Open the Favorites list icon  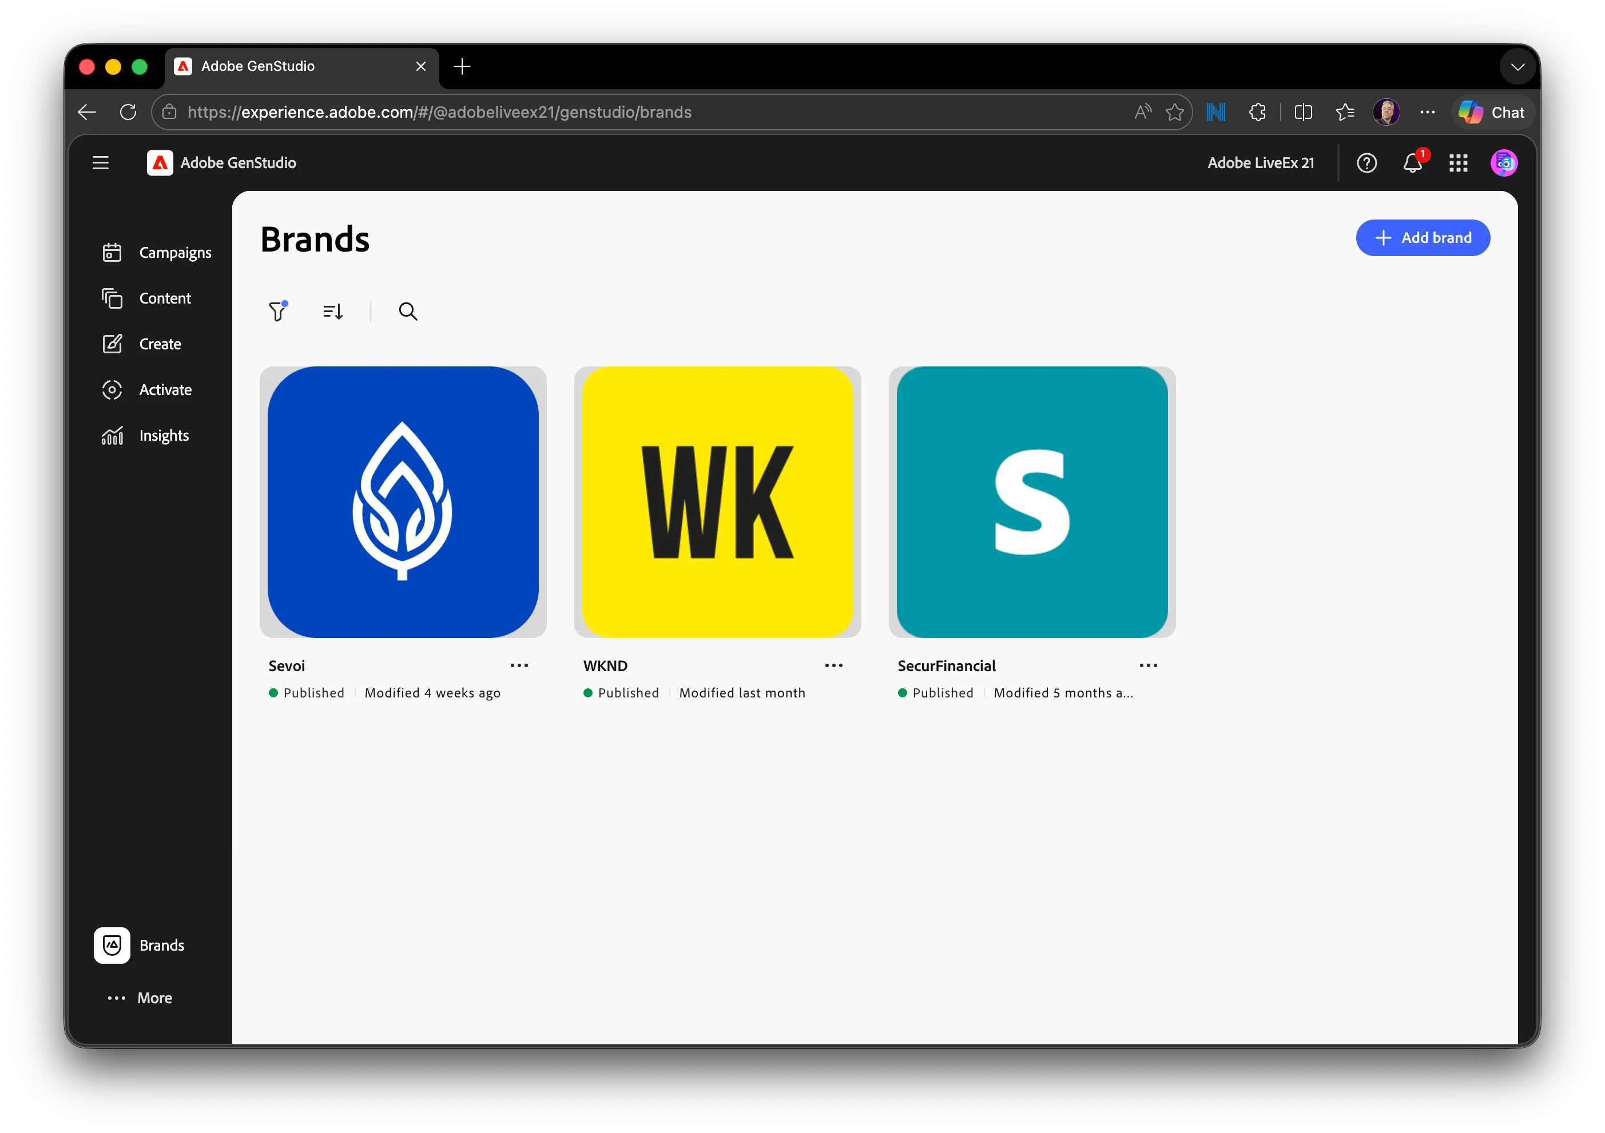pyautogui.click(x=1344, y=112)
